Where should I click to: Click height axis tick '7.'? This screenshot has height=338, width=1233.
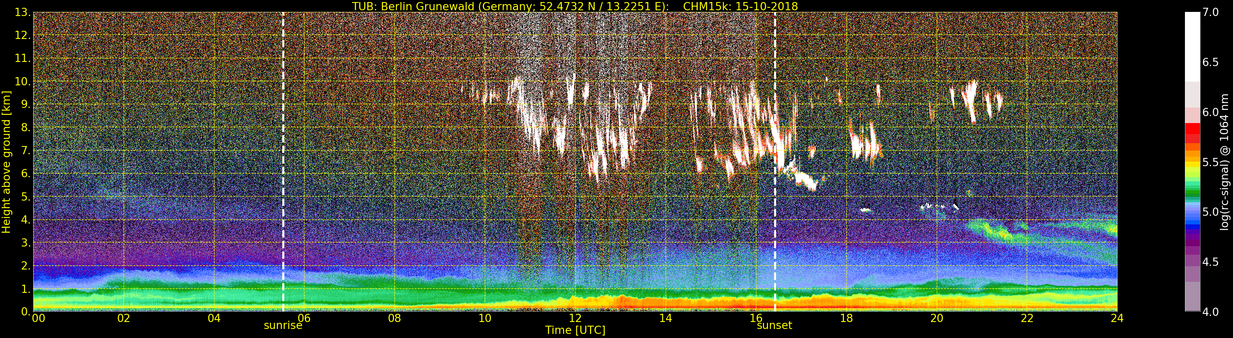click(x=25, y=151)
